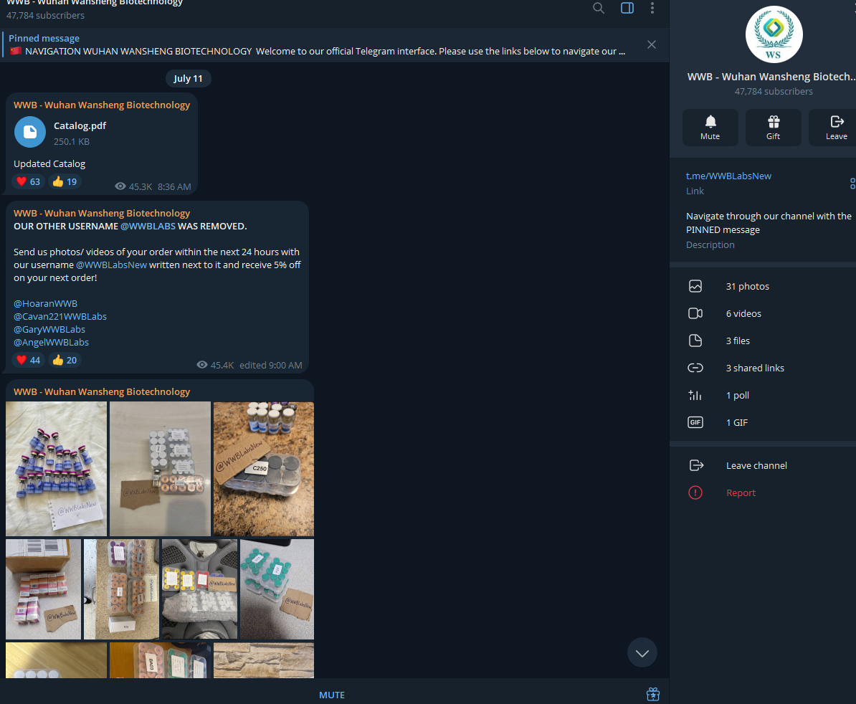
Task: React with thumbs up showing 20
Action: 65,360
